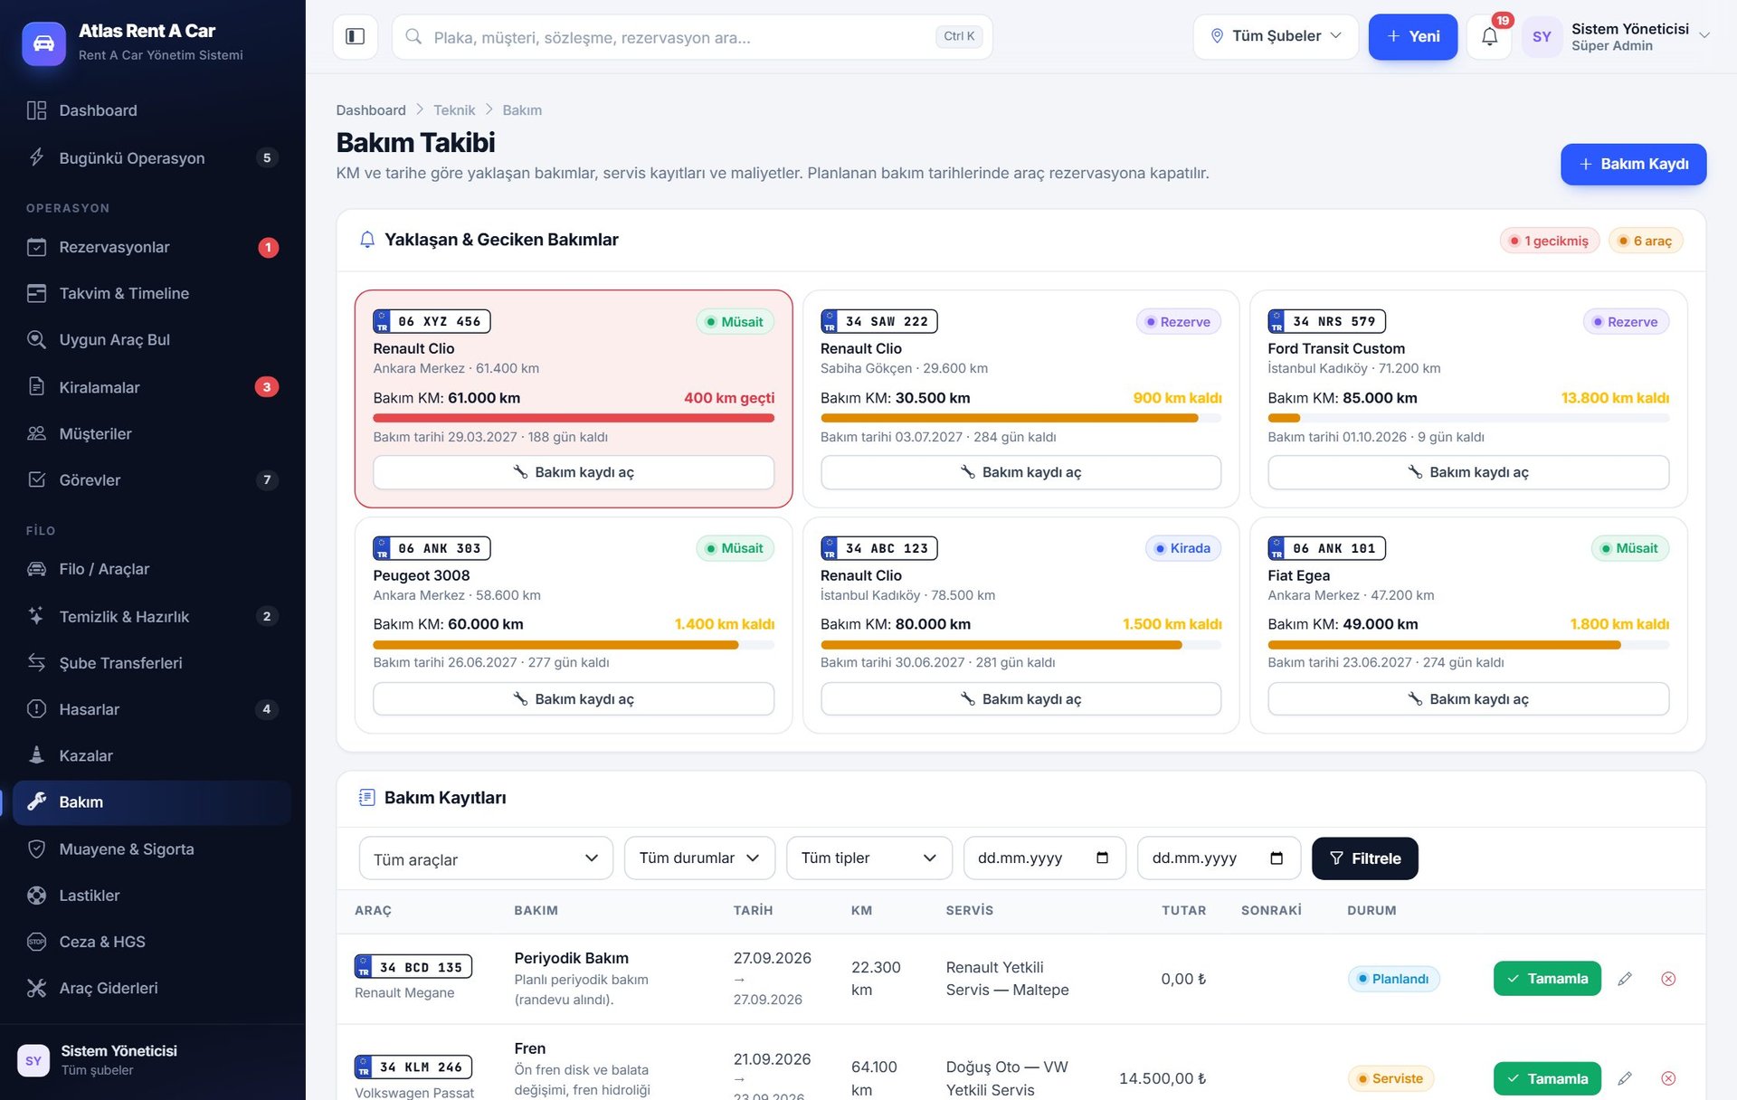Click the Planlandı status badge
This screenshot has height=1100, width=1737.
pyautogui.click(x=1393, y=979)
